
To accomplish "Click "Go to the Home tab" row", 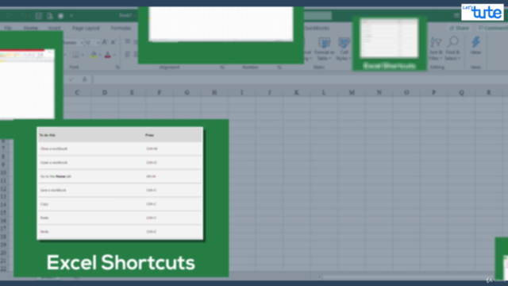I will point(120,176).
